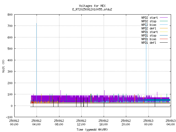Viewport: 176px width, 132px height.
Task: Click the NPD1 bias legend label
Action: point(149,39)
